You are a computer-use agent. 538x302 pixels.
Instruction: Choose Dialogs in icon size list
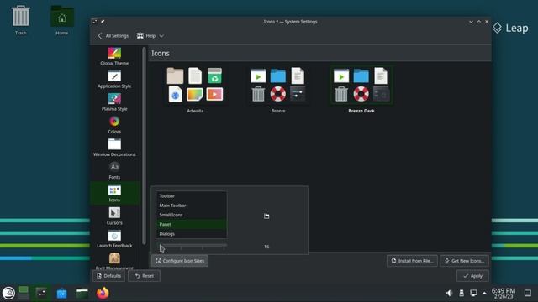(191, 233)
